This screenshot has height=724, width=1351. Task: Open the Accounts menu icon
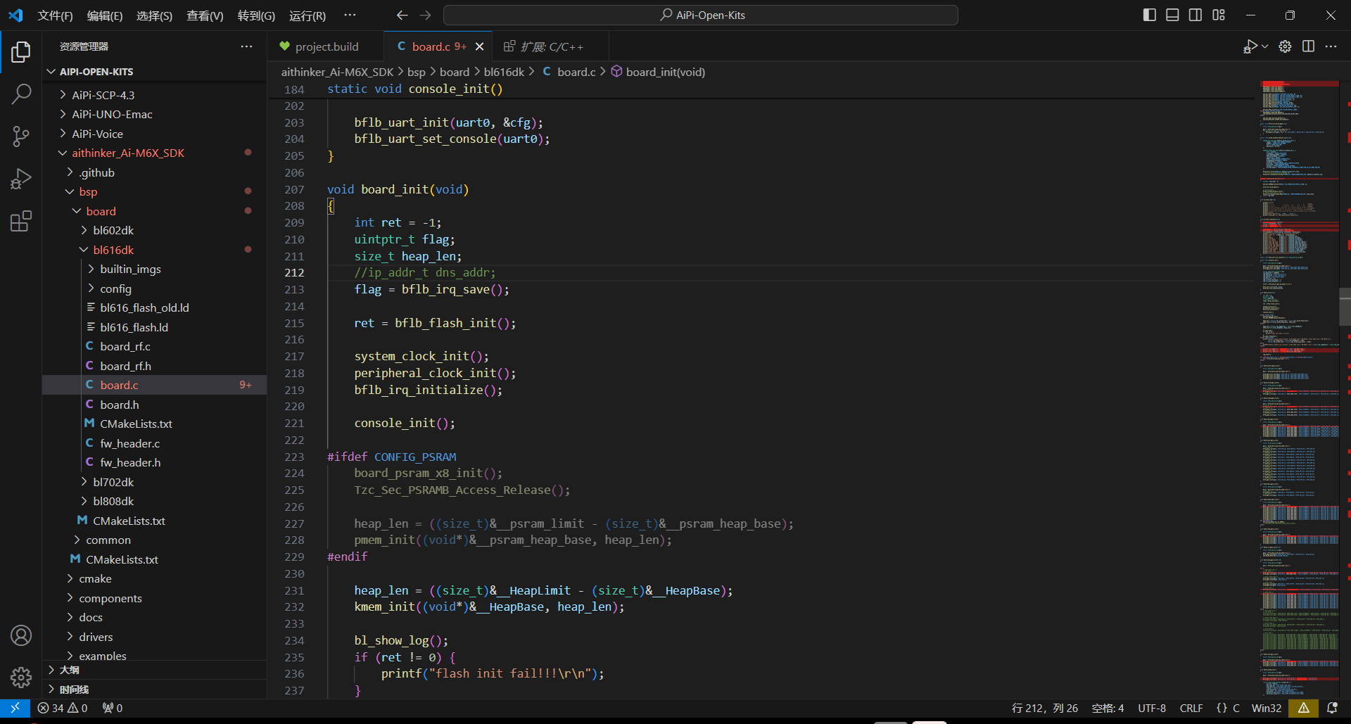(x=21, y=635)
